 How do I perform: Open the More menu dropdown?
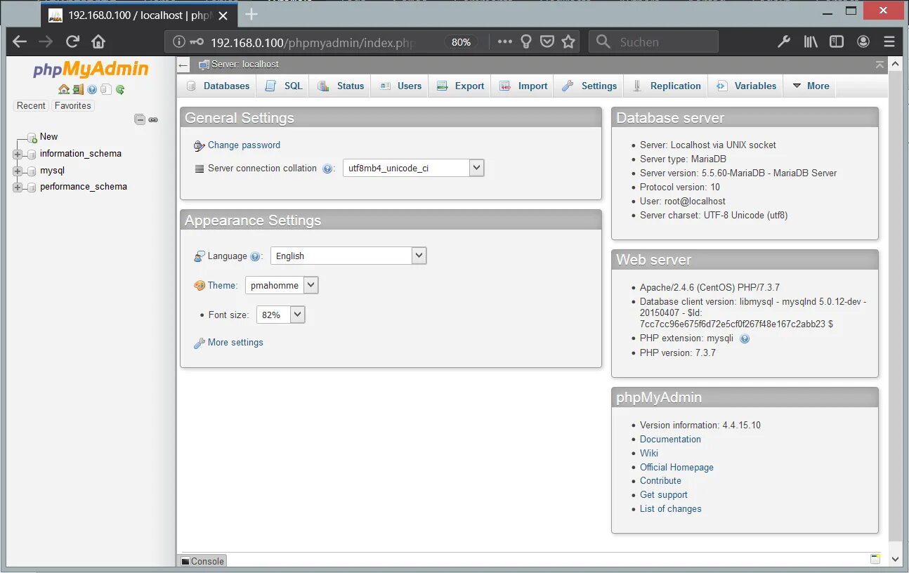click(811, 86)
